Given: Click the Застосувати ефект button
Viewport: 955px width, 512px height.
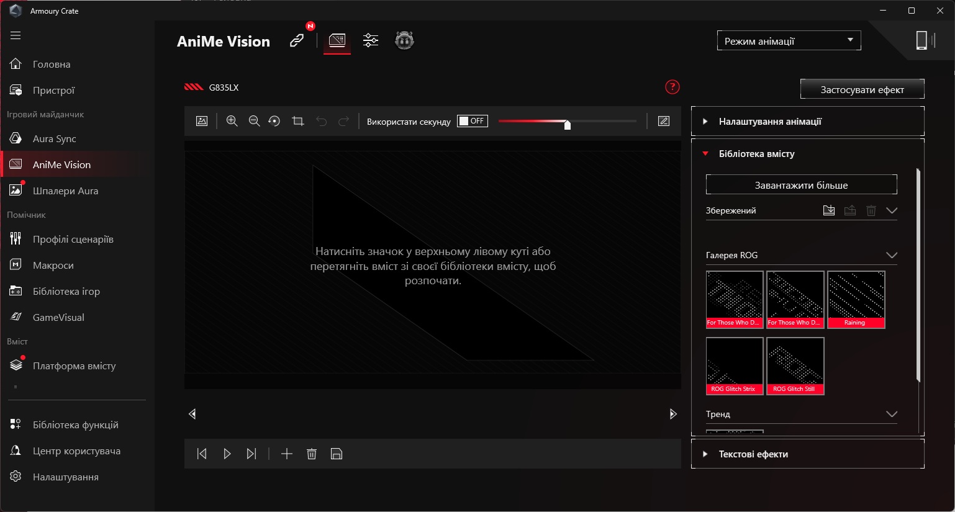Looking at the screenshot, I should point(862,89).
